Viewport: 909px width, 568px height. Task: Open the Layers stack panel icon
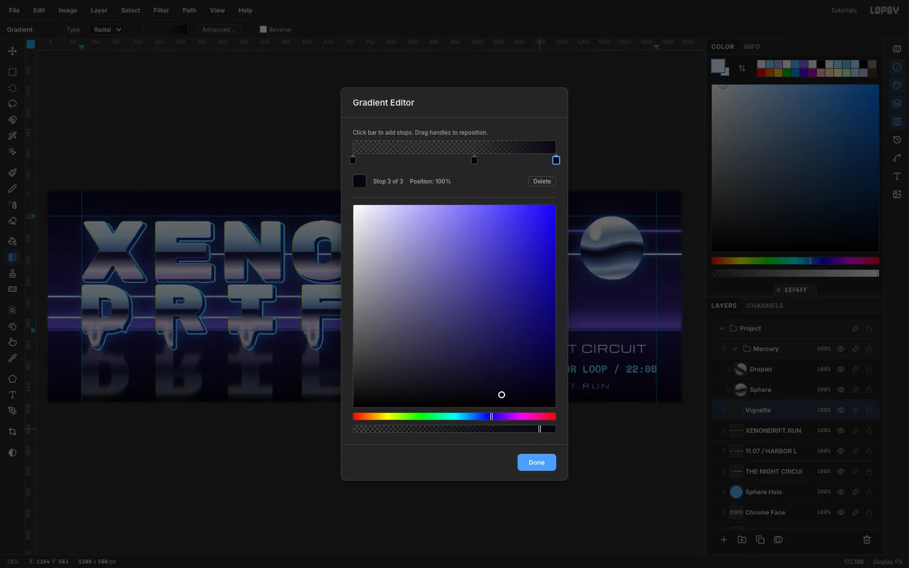click(x=897, y=103)
